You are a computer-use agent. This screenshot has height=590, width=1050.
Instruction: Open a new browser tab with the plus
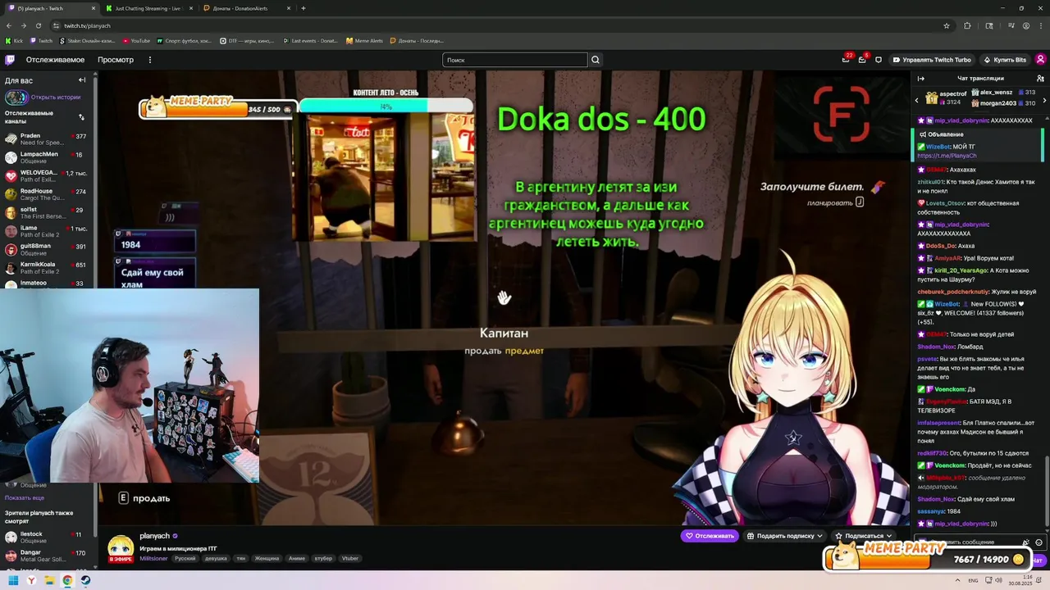coord(304,8)
